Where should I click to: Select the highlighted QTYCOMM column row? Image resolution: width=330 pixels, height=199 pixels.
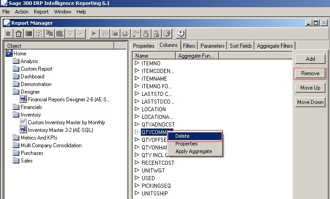click(x=154, y=132)
